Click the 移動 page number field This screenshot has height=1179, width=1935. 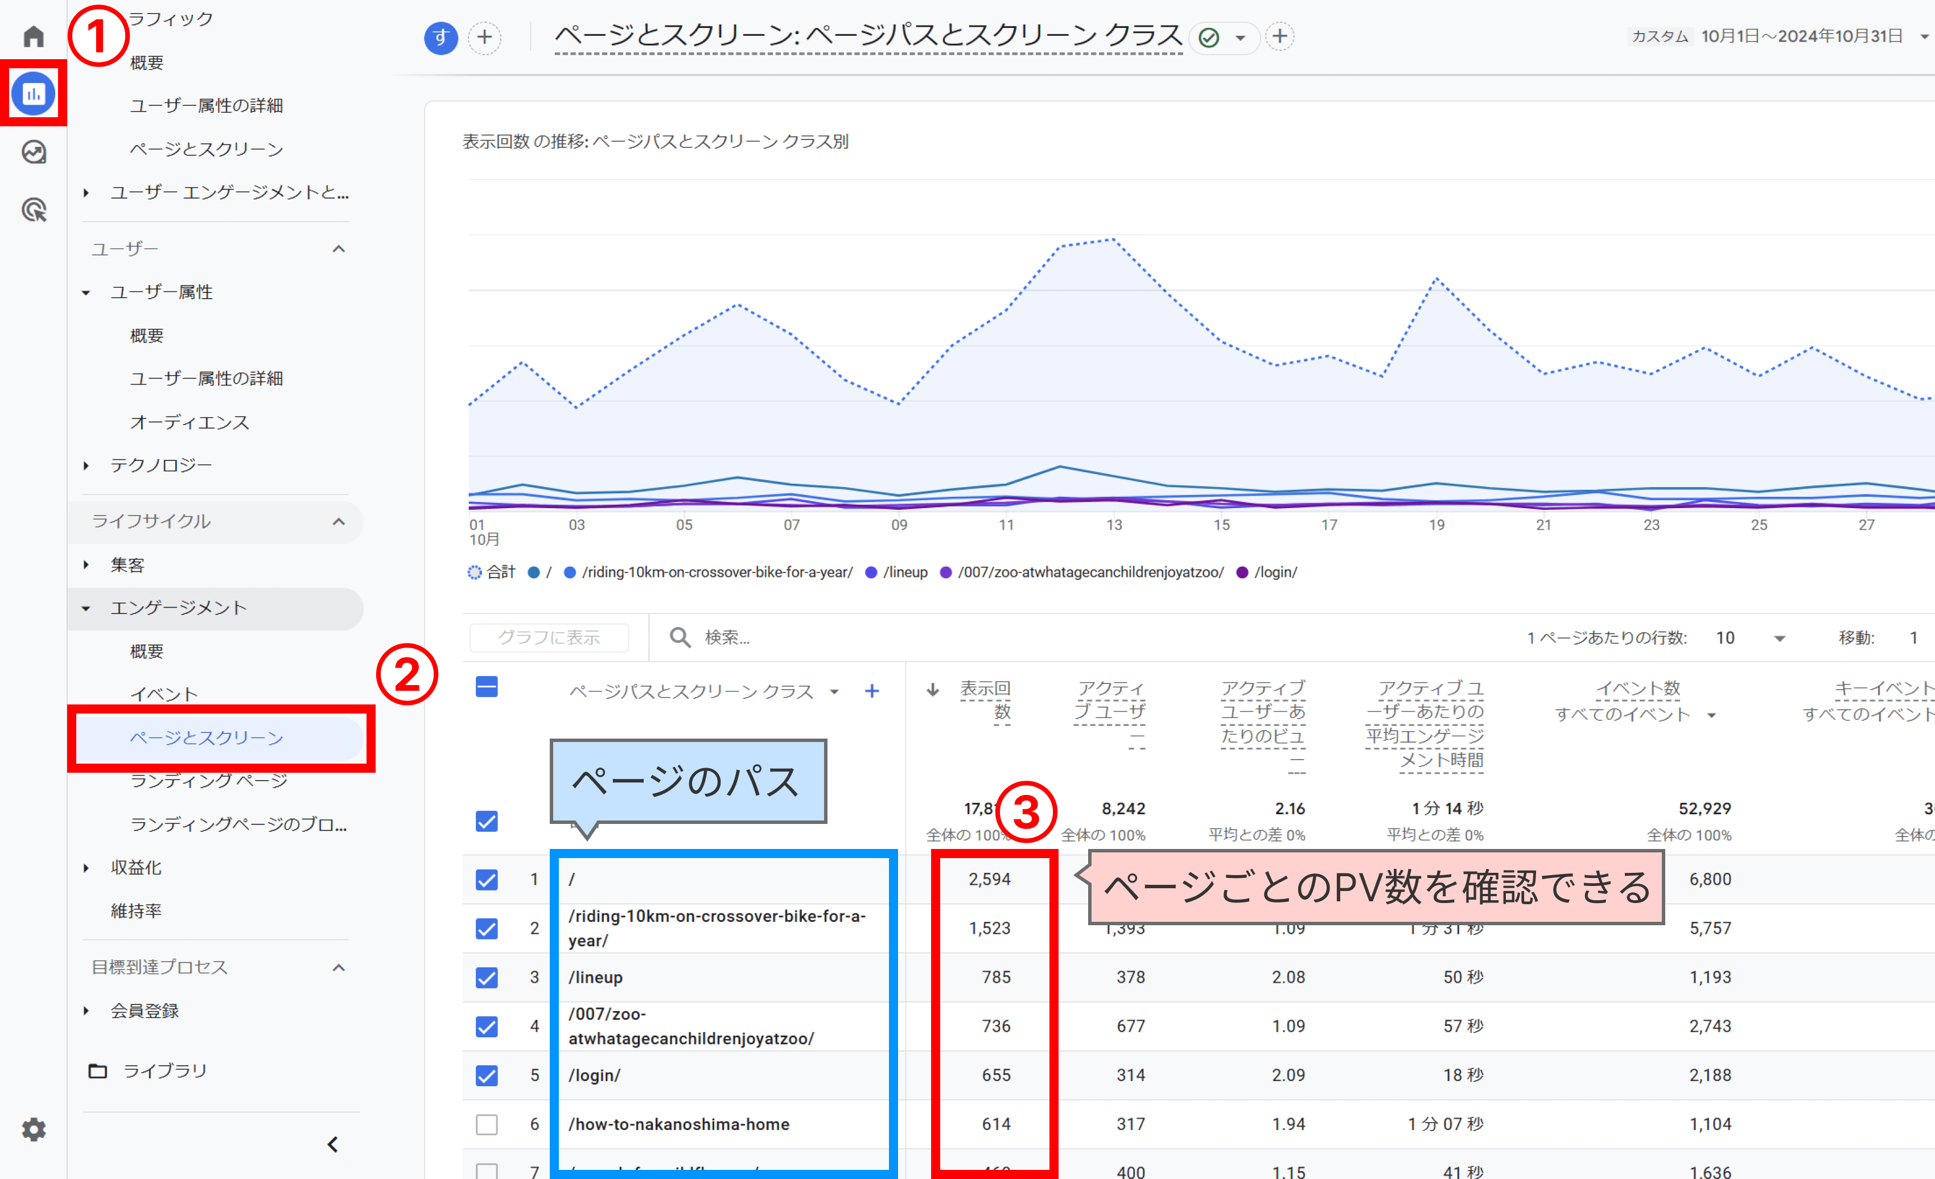pyautogui.click(x=1914, y=638)
